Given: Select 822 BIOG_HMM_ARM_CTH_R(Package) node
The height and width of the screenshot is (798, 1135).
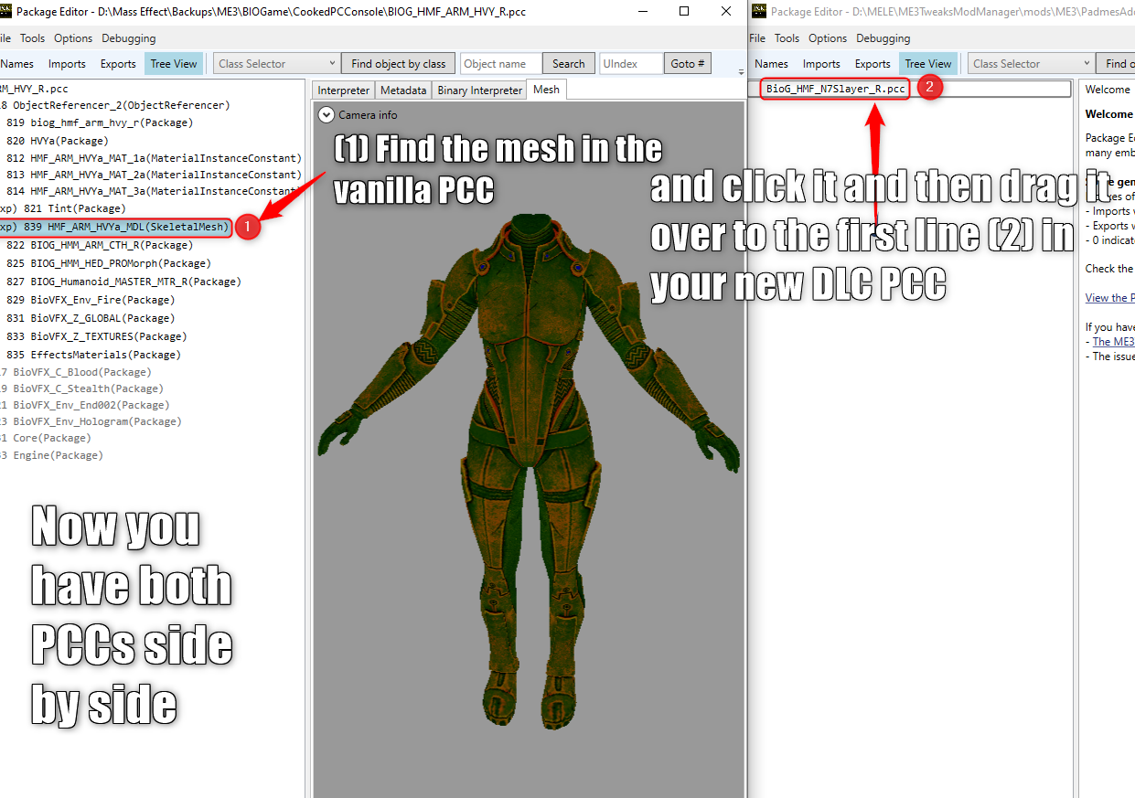Looking at the screenshot, I should [x=100, y=245].
